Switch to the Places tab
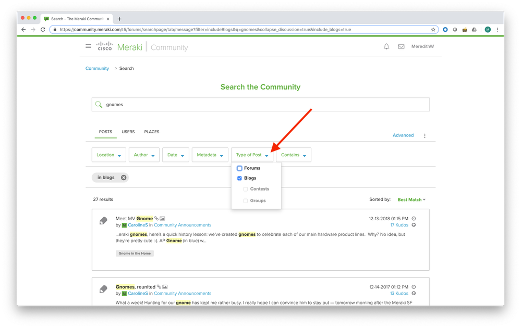The width and height of the screenshot is (521, 328). point(152,132)
